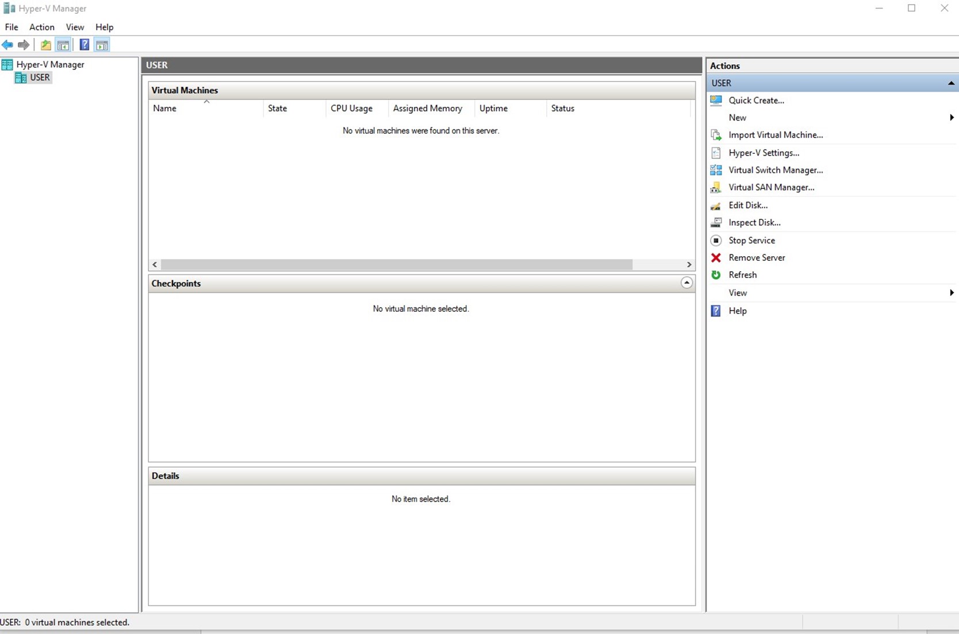Sort virtual machines by Name column
The width and height of the screenshot is (959, 634).
(x=165, y=108)
